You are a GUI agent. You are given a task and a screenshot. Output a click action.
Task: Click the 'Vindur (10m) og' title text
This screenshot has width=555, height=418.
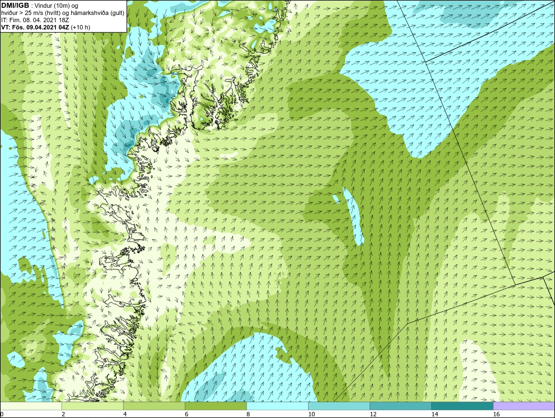click(57, 6)
